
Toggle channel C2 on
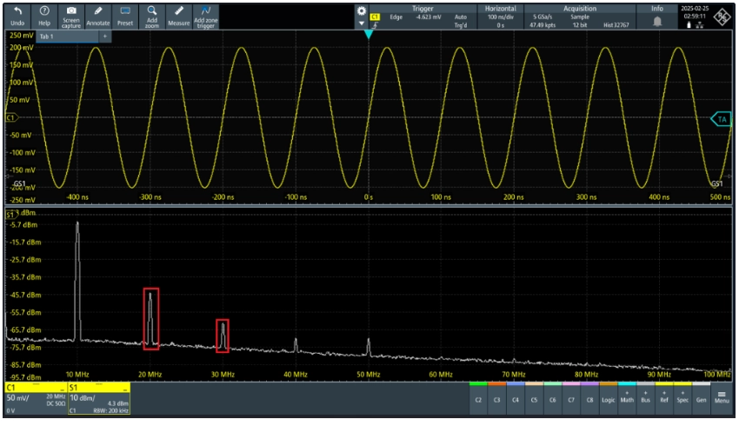coord(478,399)
